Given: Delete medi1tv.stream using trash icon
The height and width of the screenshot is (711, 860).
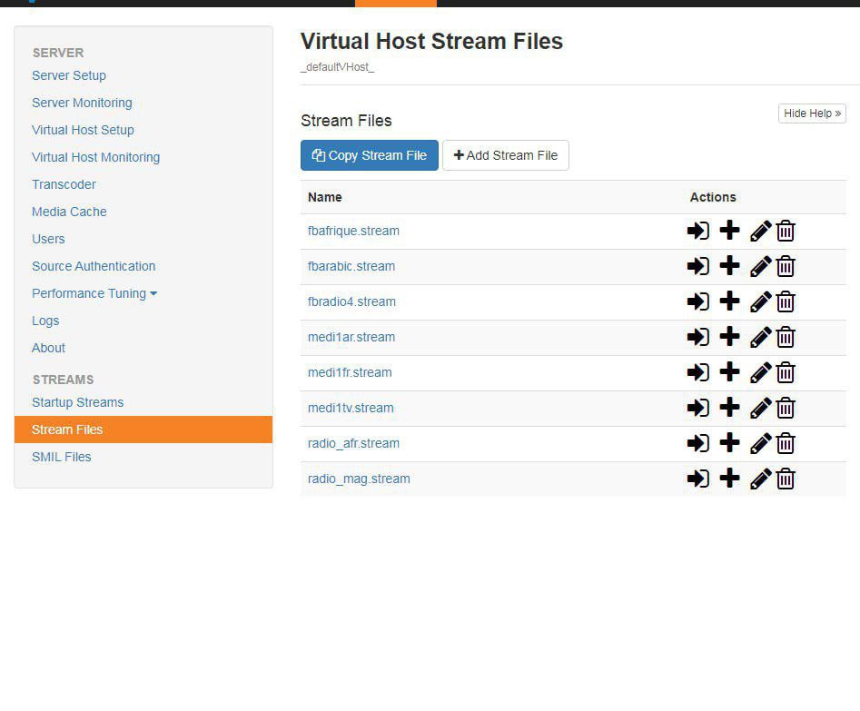Looking at the screenshot, I should click(x=786, y=409).
